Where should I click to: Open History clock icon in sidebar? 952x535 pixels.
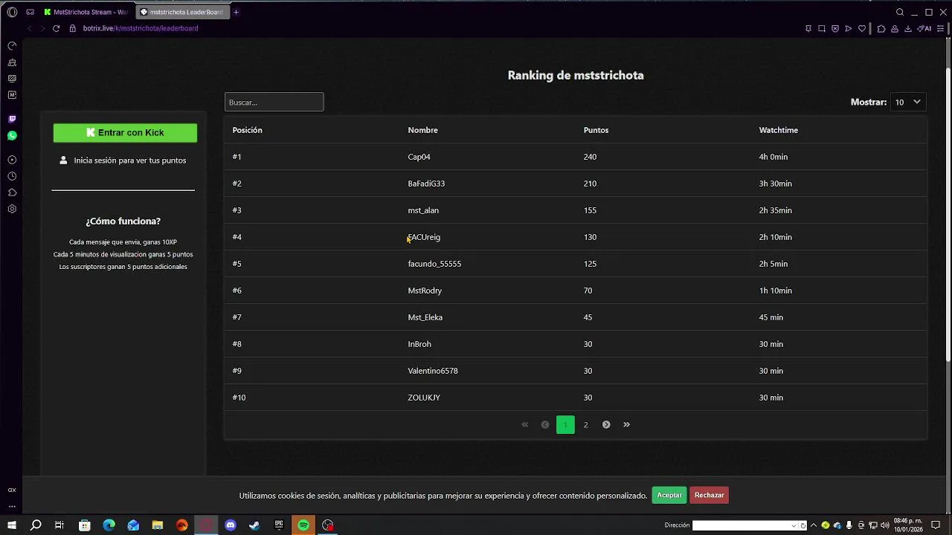coord(12,176)
